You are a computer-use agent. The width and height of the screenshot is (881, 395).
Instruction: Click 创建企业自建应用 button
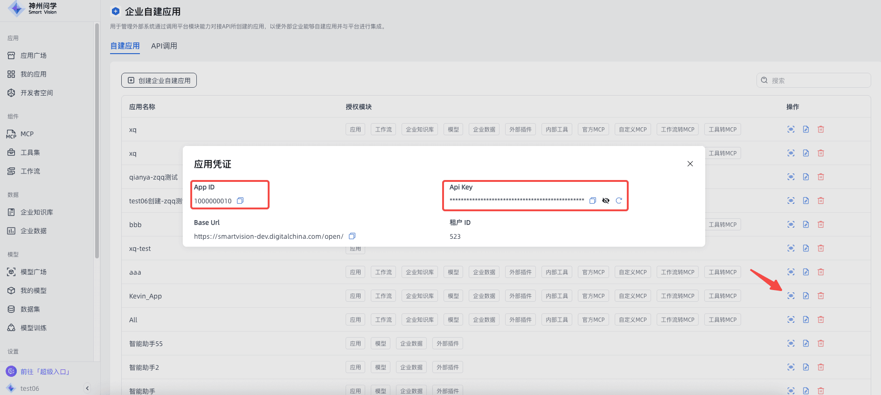(159, 80)
